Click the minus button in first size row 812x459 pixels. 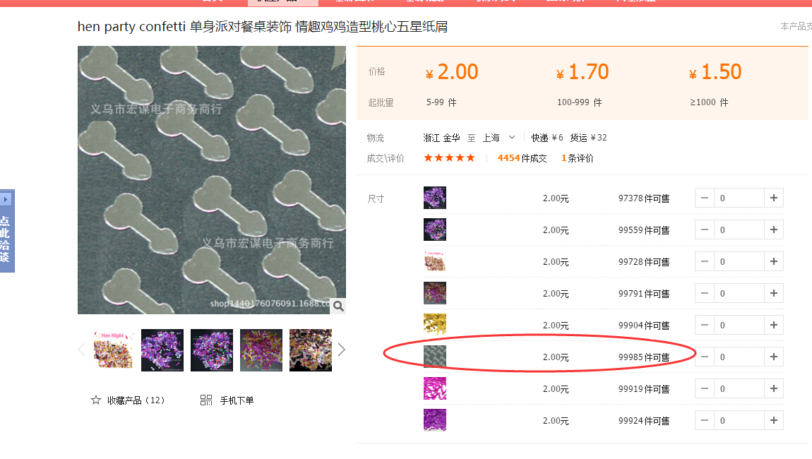coord(705,198)
